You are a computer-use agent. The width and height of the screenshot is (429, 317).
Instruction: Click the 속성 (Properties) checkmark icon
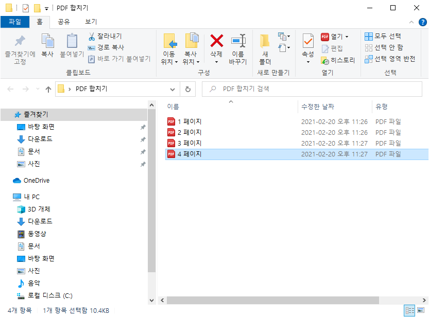[x=308, y=42]
